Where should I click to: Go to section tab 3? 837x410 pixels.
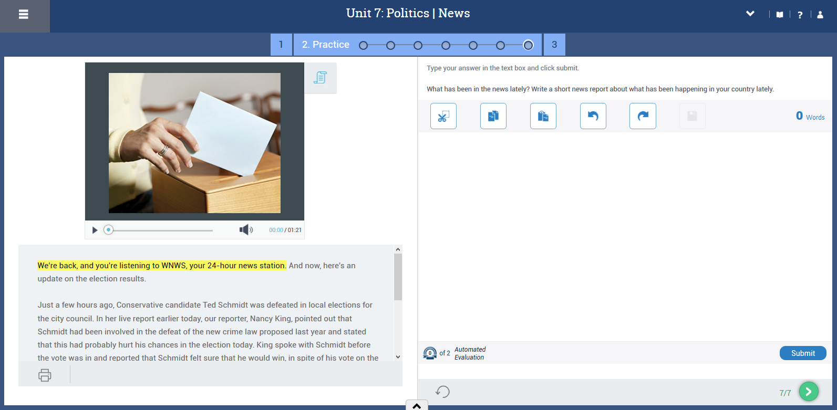554,45
